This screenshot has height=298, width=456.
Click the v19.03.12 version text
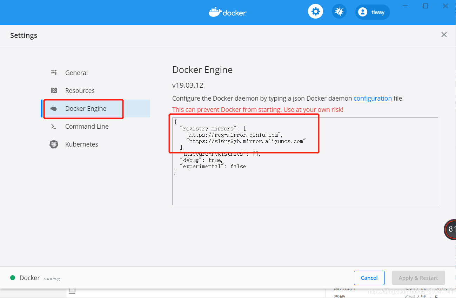(188, 85)
